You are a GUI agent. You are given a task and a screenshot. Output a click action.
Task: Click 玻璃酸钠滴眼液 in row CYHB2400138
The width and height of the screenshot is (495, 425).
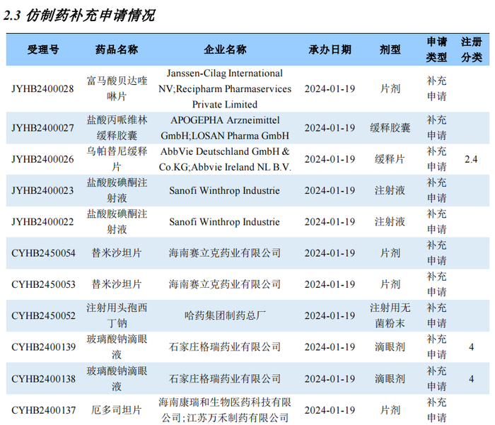117,378
